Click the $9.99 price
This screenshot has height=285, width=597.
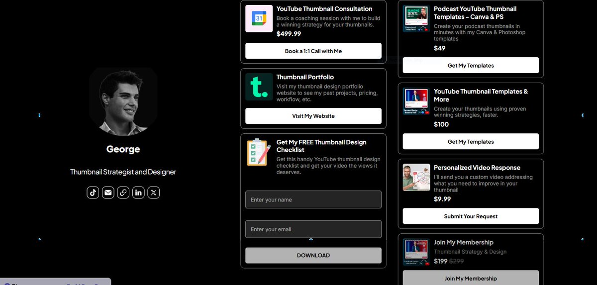pyautogui.click(x=442, y=199)
